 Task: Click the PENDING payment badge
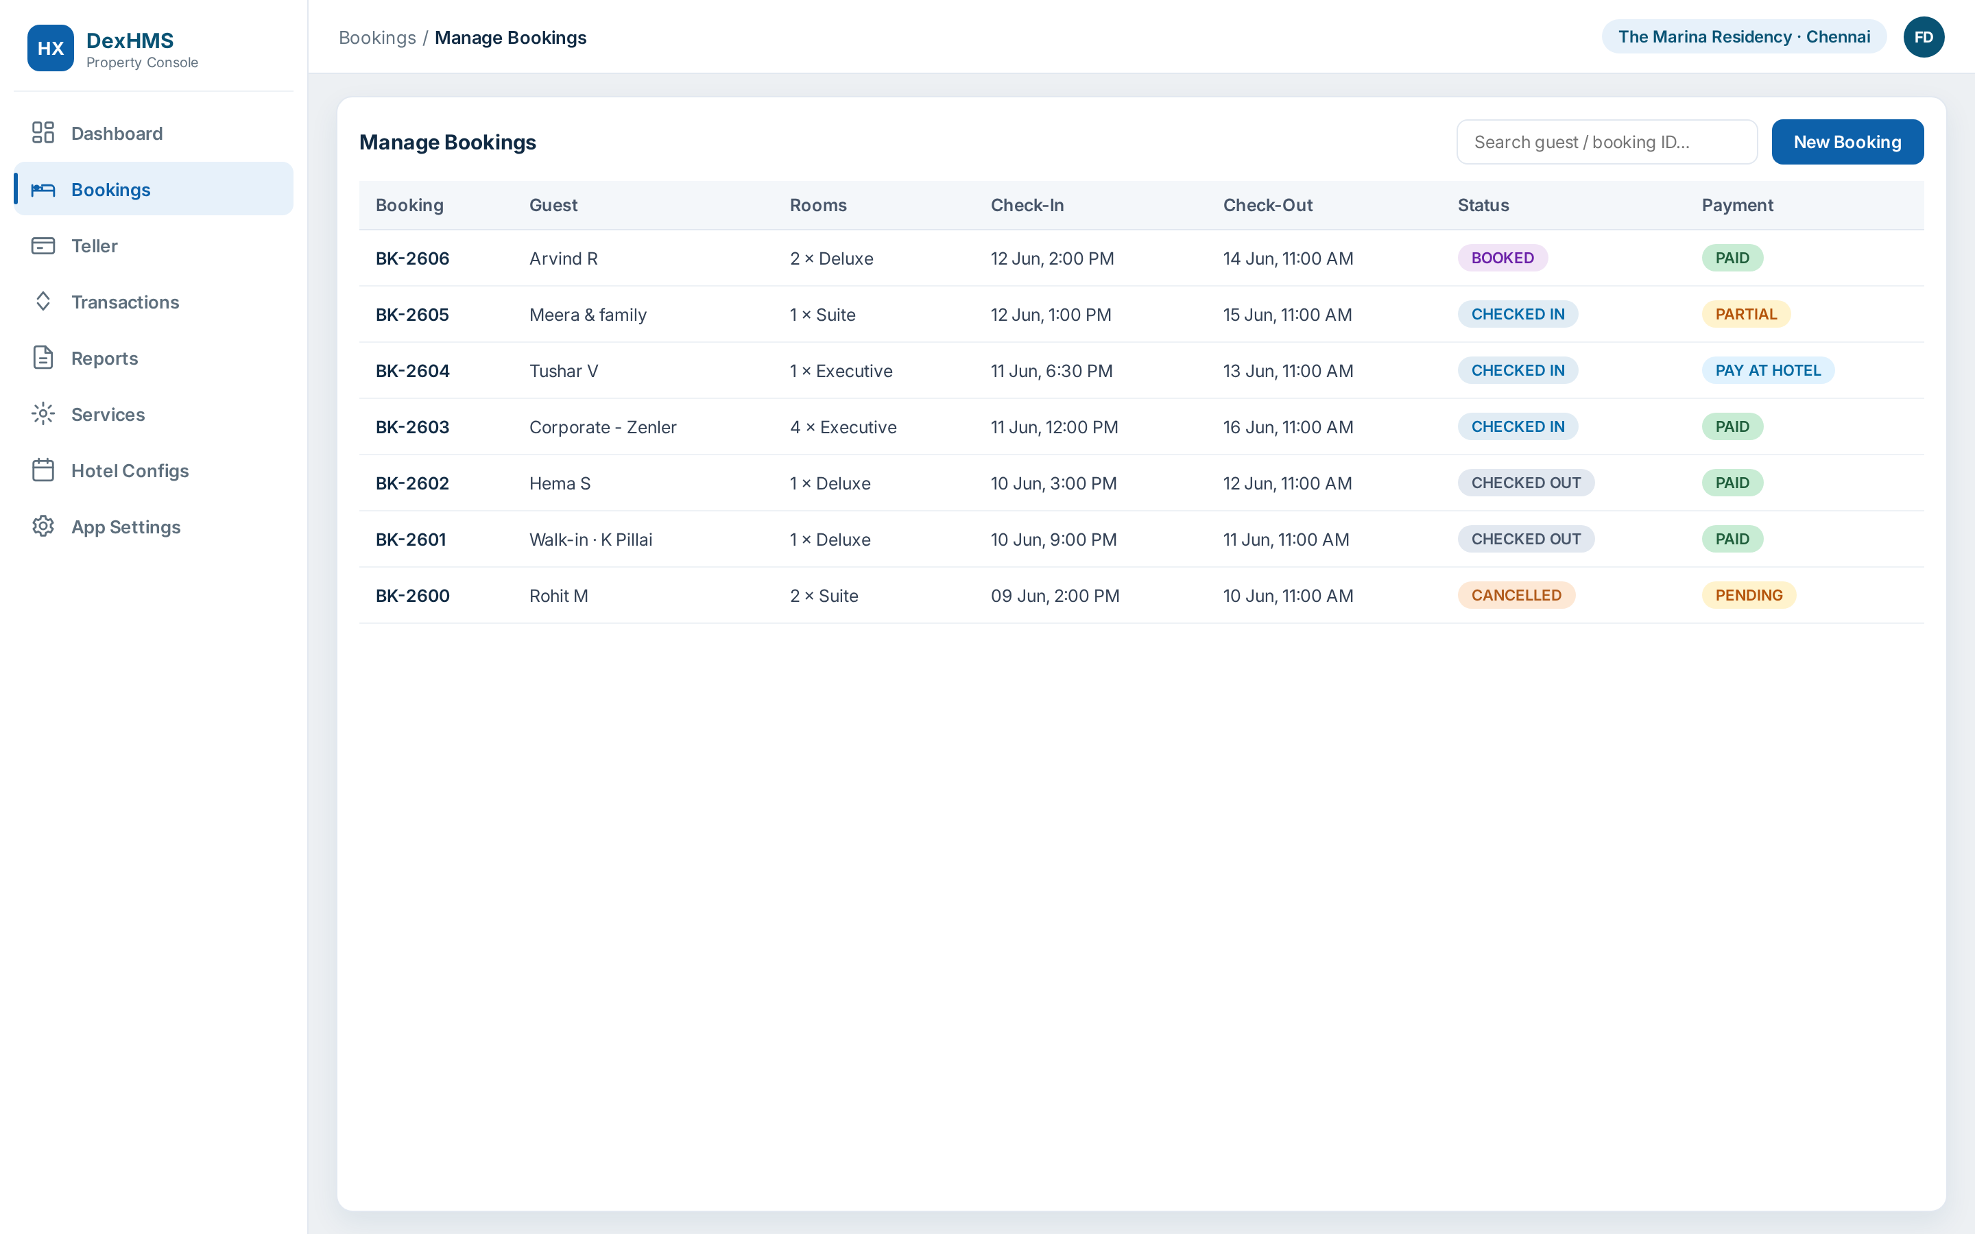tap(1749, 596)
